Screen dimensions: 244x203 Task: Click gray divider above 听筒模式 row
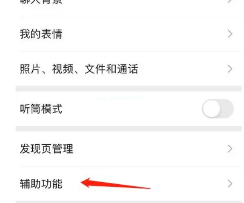coord(128,89)
